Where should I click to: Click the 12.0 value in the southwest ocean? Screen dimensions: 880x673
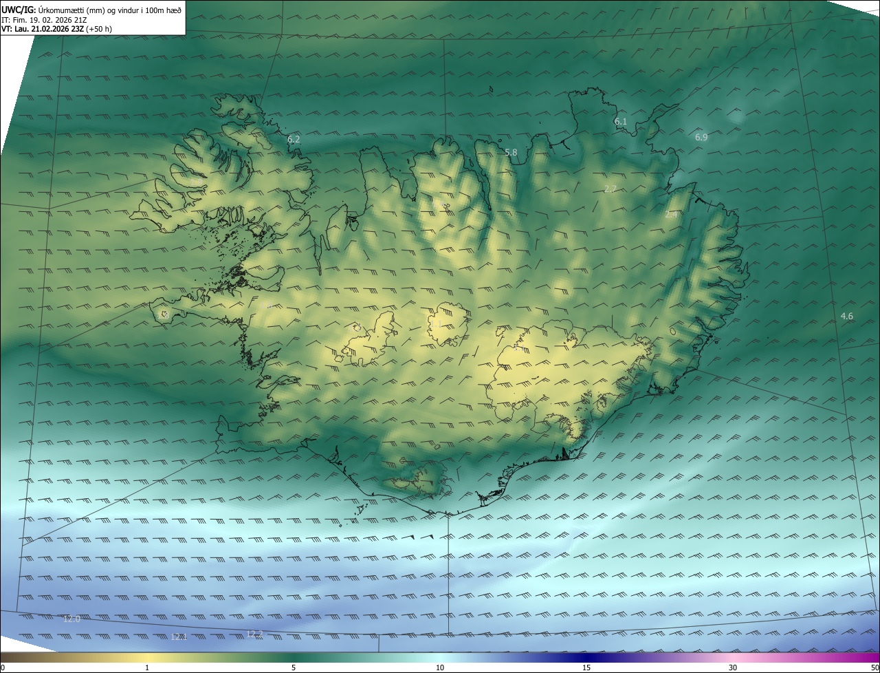coord(71,619)
